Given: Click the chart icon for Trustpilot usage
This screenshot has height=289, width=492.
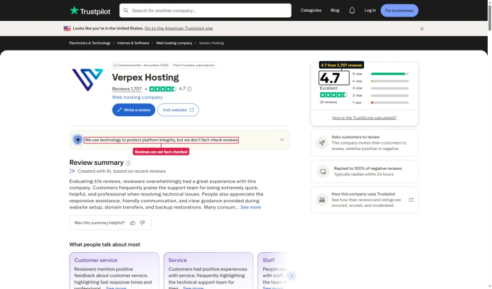Looking at the screenshot, I should pos(322,200).
